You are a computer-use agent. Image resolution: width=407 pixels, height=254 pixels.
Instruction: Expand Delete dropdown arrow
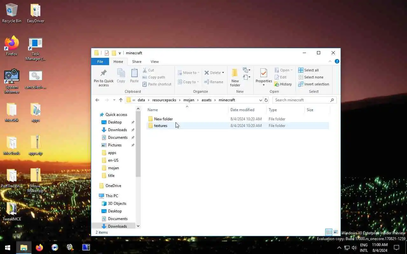pyautogui.click(x=223, y=73)
